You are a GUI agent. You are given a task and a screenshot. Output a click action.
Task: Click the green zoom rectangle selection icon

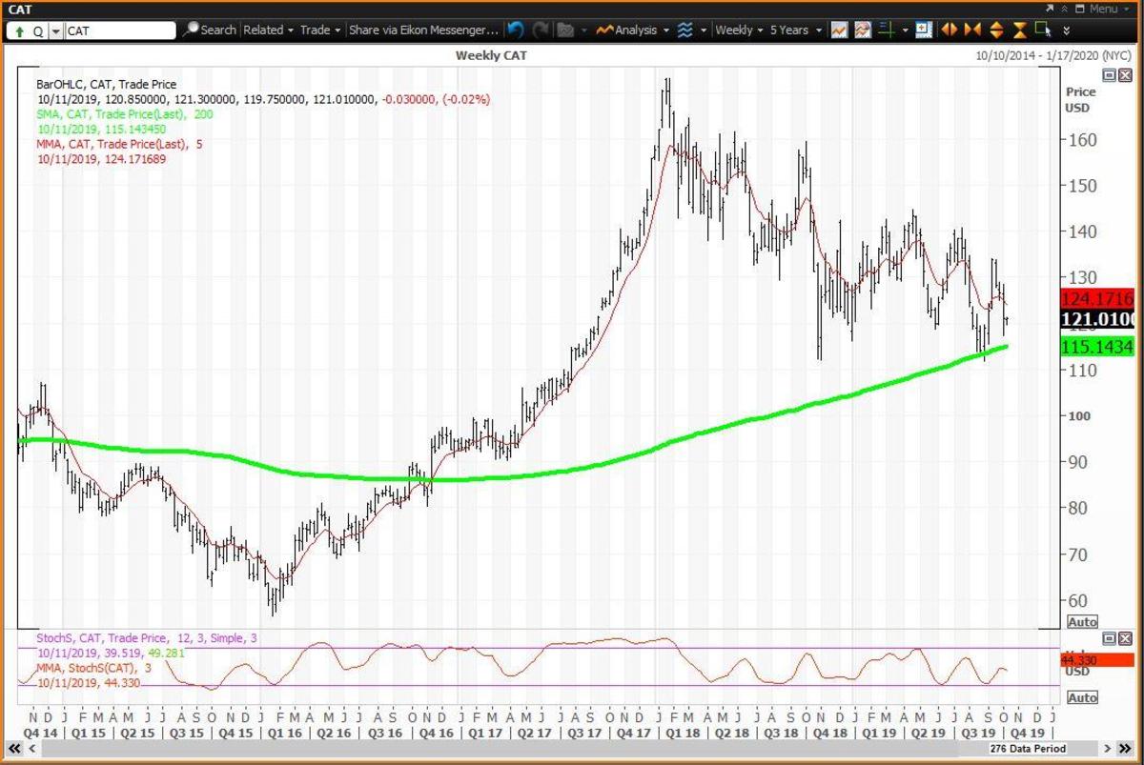point(1043,30)
